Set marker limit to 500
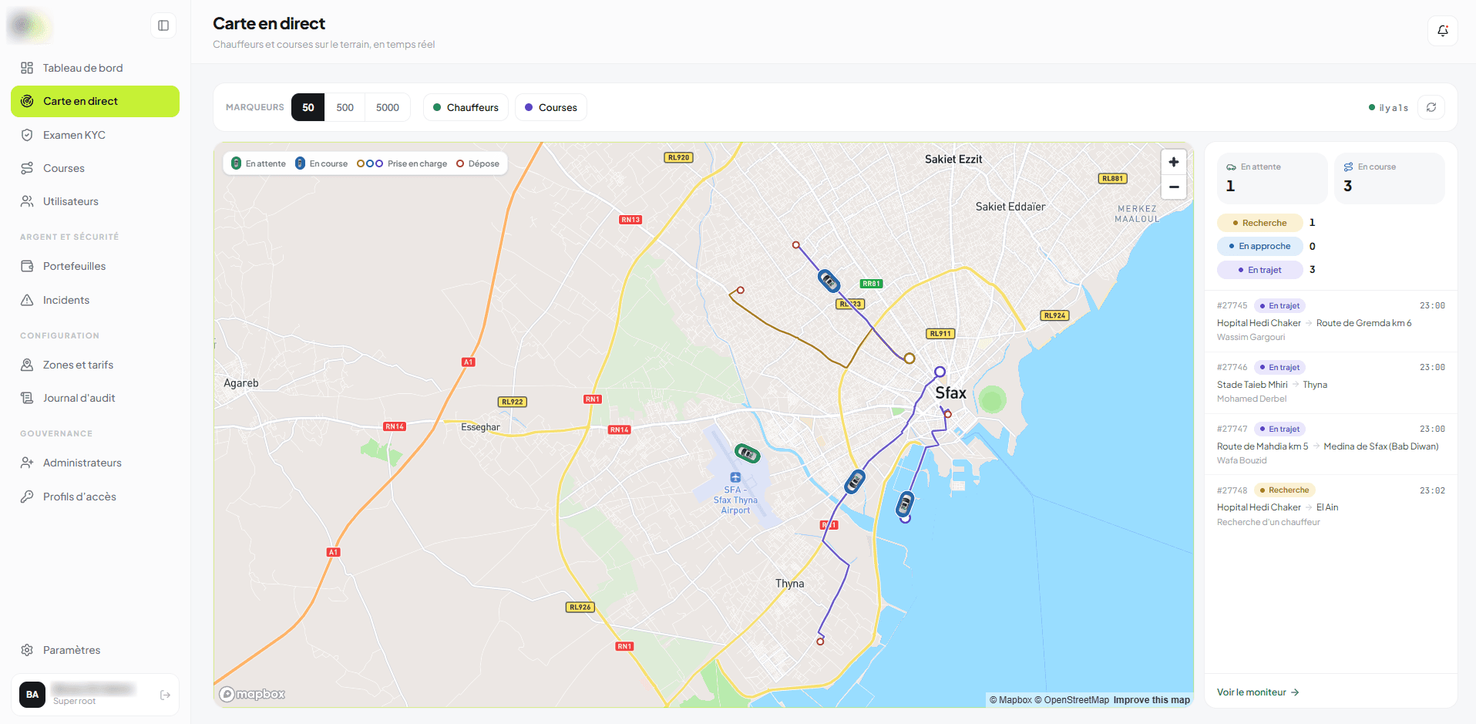This screenshot has width=1476, height=724. [345, 107]
